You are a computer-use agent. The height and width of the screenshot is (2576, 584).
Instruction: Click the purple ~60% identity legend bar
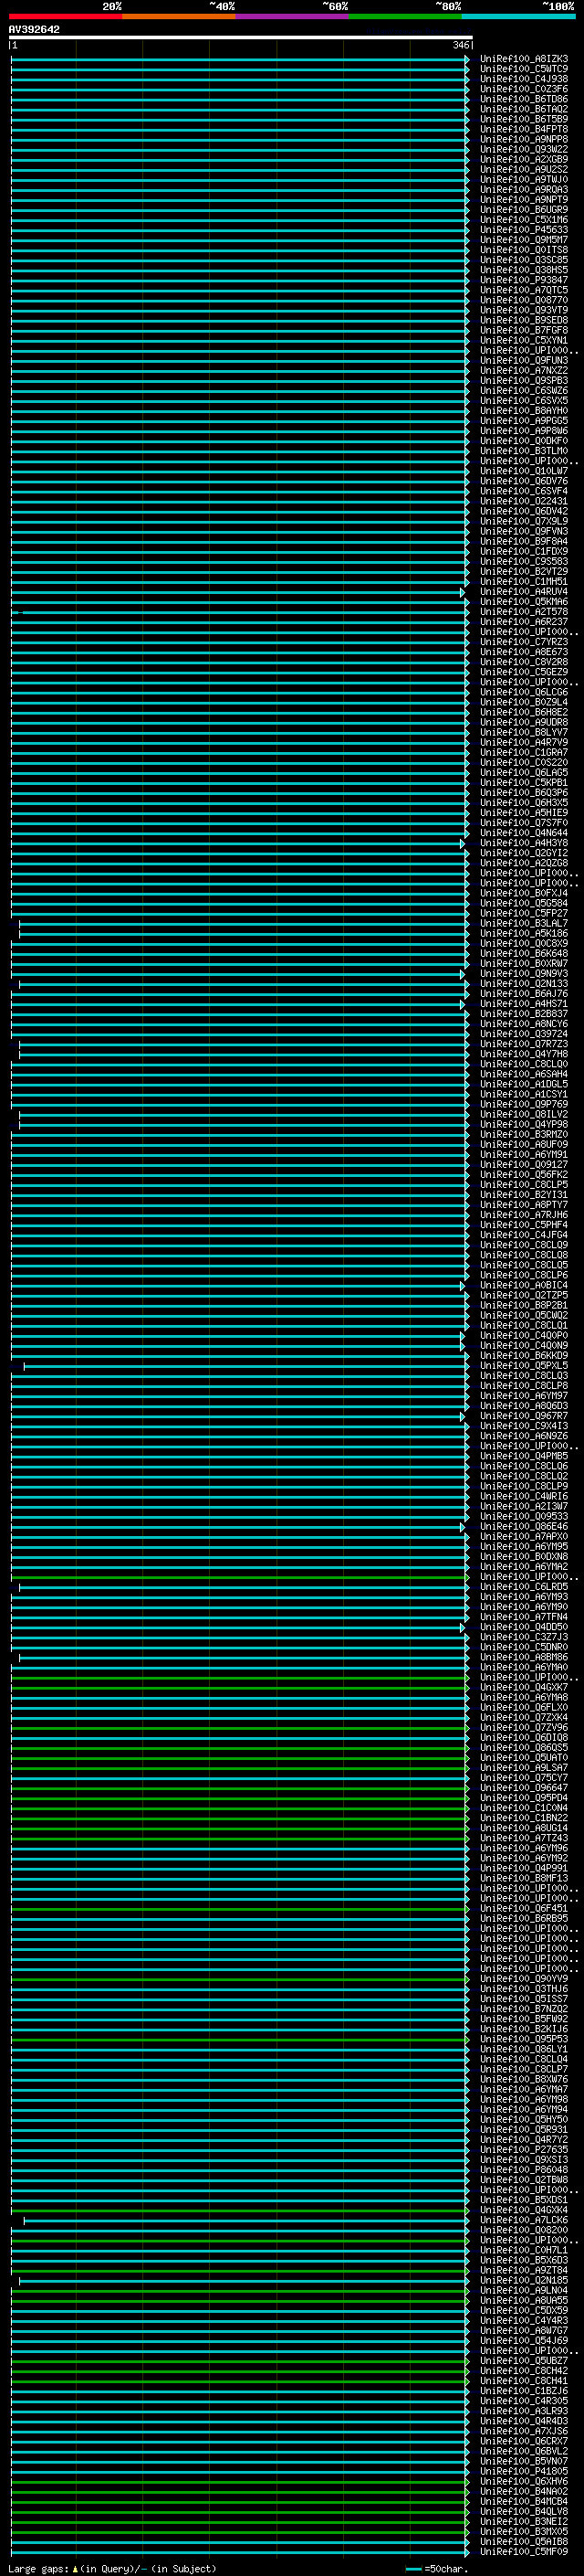[291, 16]
